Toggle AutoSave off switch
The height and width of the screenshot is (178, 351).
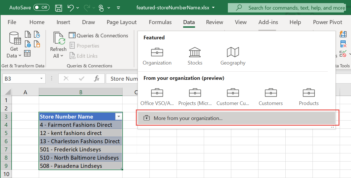point(41,7)
